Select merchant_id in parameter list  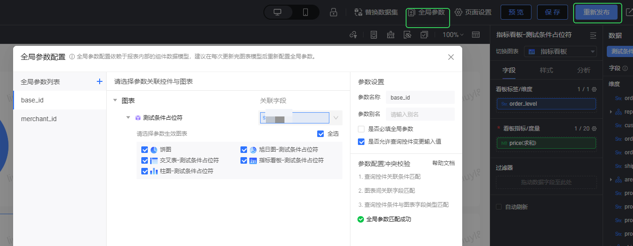(39, 119)
